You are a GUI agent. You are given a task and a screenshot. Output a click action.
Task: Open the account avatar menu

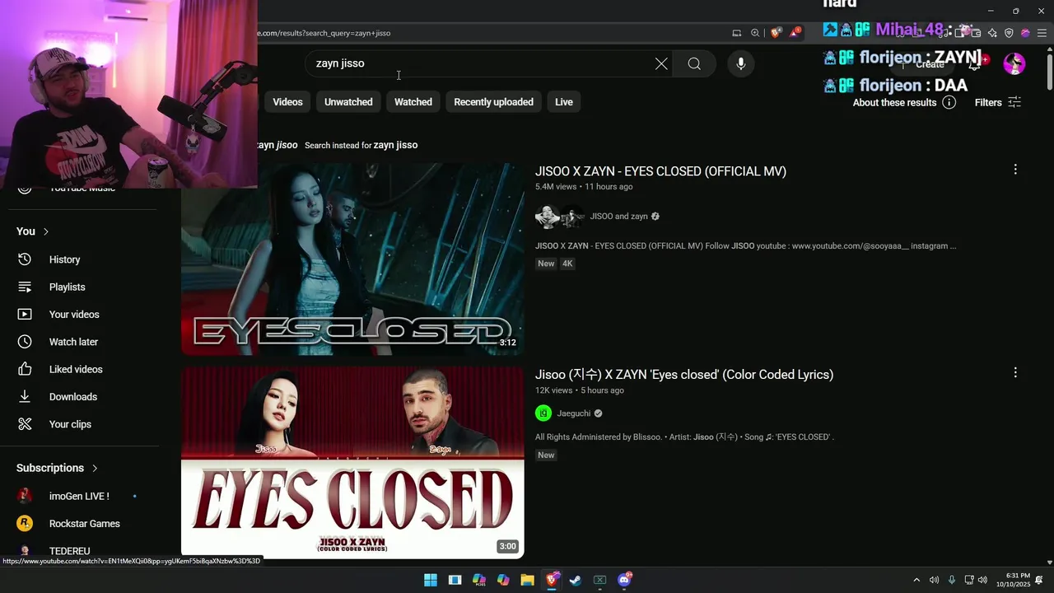pos(1014,63)
